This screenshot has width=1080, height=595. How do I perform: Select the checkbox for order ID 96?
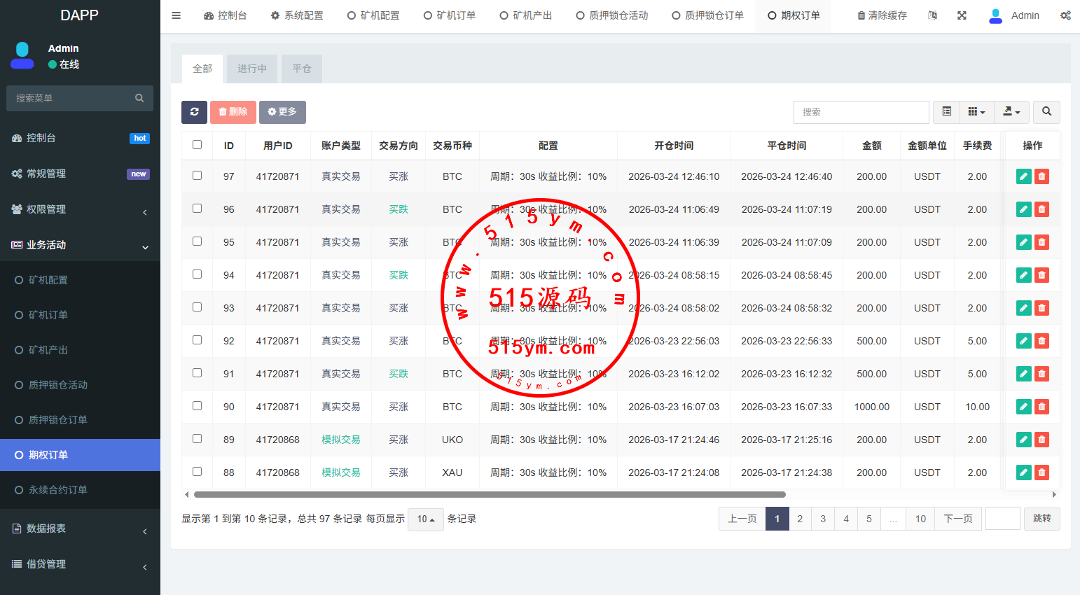coord(197,209)
